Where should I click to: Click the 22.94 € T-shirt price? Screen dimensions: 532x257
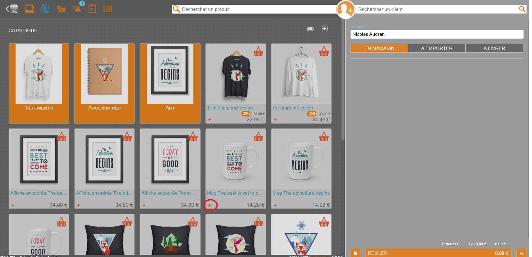[255, 119]
